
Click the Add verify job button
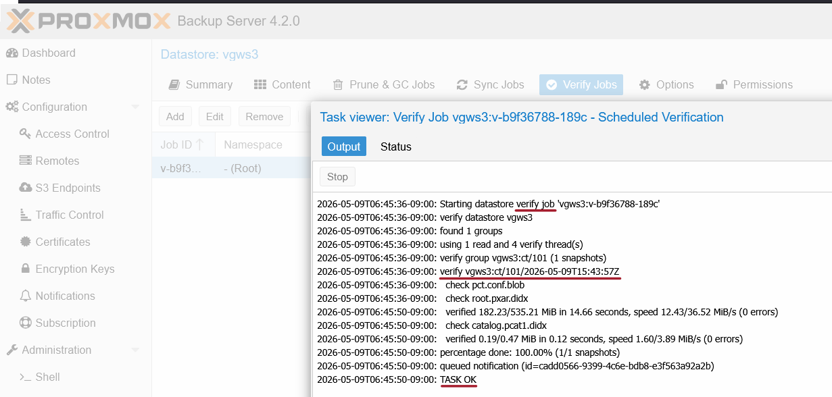(175, 116)
